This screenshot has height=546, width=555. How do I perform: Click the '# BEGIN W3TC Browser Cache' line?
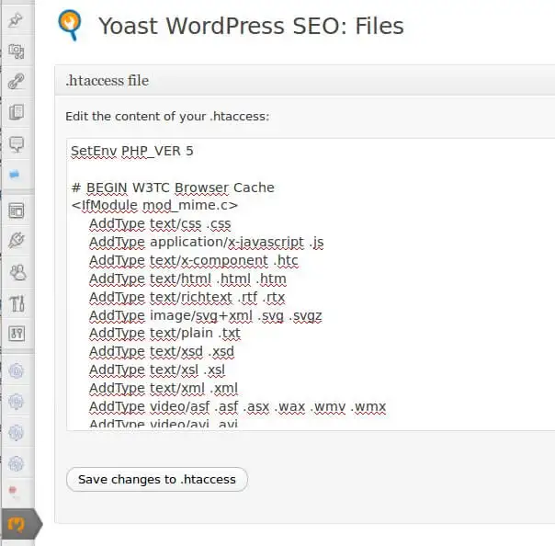coord(173,188)
